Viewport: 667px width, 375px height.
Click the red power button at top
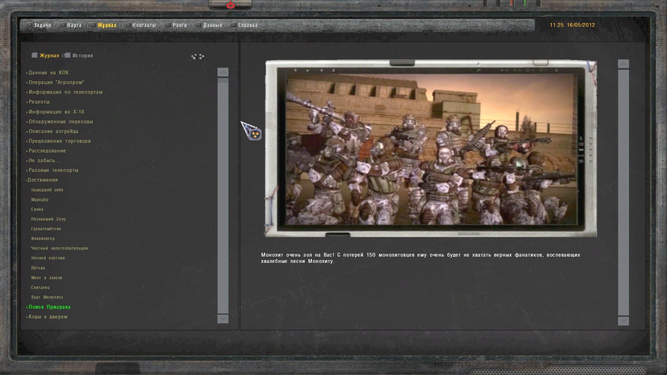[230, 5]
